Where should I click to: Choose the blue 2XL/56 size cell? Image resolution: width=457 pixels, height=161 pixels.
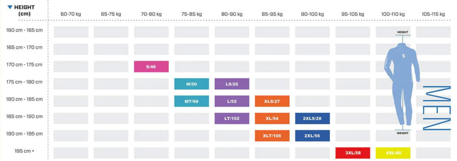(x=312, y=136)
